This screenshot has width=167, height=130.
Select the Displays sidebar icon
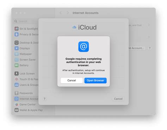click(x=17, y=48)
